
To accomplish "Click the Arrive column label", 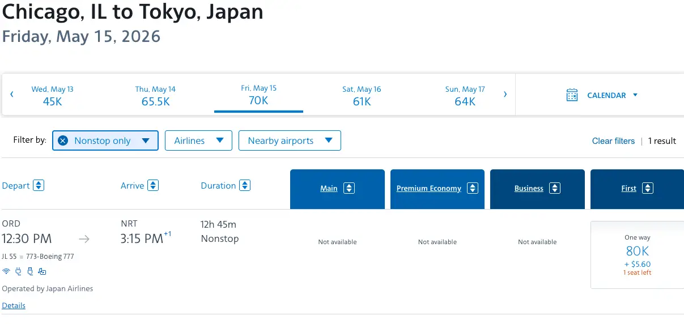I will tap(133, 186).
